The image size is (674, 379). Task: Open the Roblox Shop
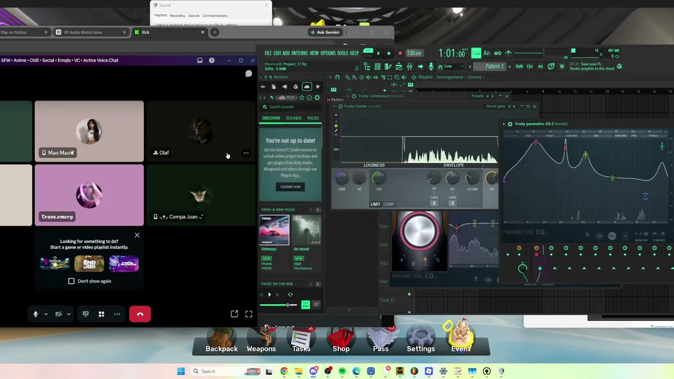click(x=341, y=340)
